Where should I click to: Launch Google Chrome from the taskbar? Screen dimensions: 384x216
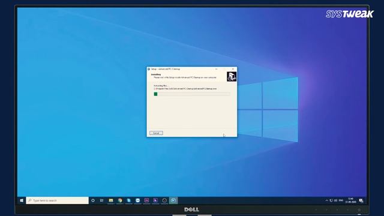pyautogui.click(x=120, y=200)
